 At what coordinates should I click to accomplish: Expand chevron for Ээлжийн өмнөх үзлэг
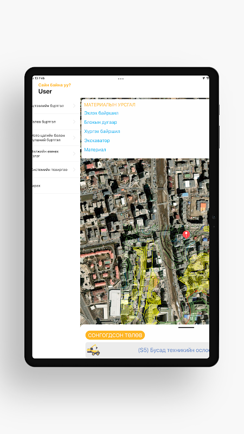point(74,154)
